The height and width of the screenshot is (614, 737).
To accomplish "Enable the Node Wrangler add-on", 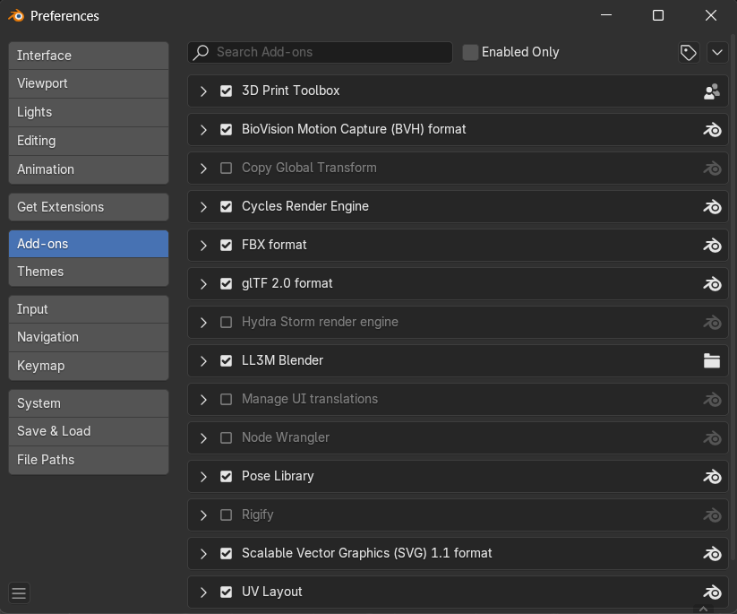I will (226, 437).
